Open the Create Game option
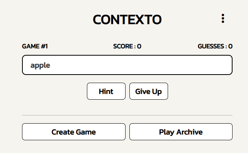The height and width of the screenshot is (153, 248). point(74,132)
